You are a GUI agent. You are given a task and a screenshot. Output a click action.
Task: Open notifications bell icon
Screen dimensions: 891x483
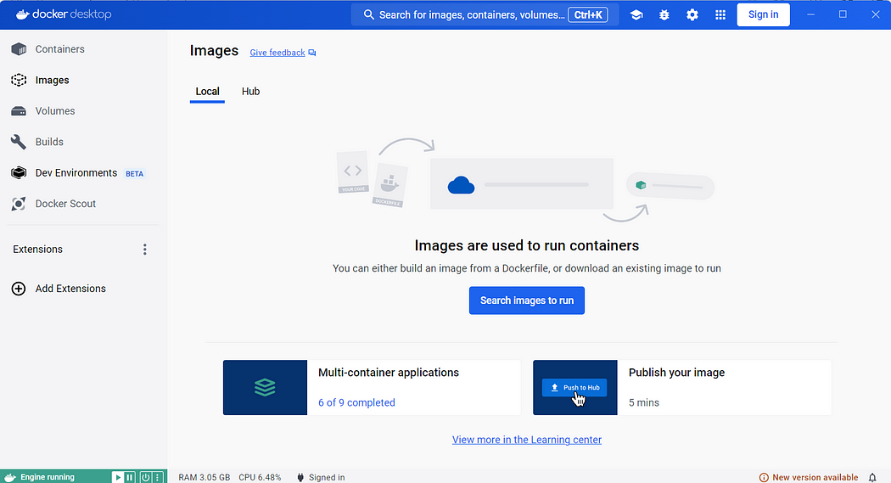pos(872,477)
